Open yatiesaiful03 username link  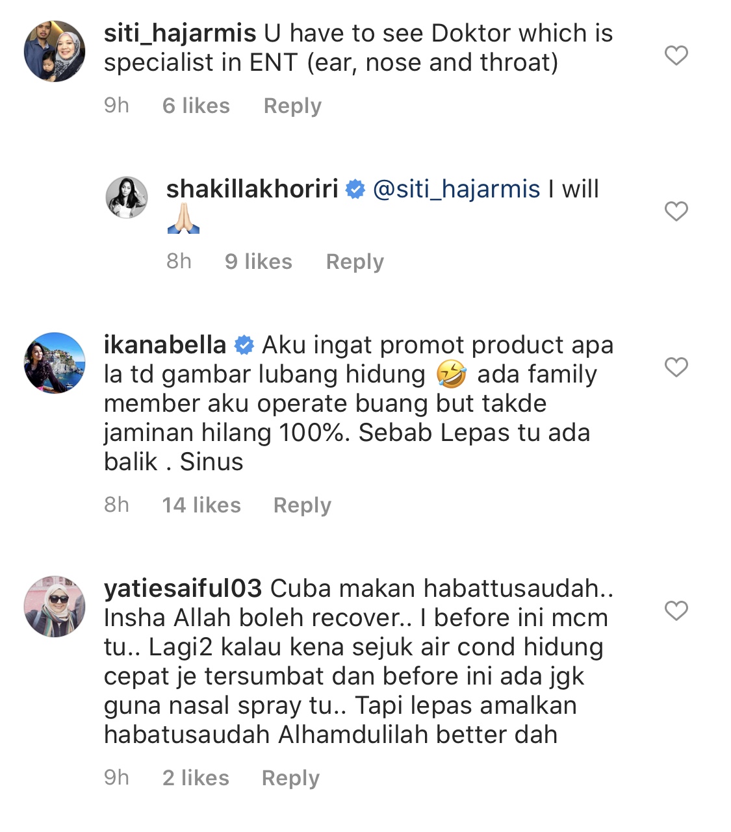click(x=183, y=588)
